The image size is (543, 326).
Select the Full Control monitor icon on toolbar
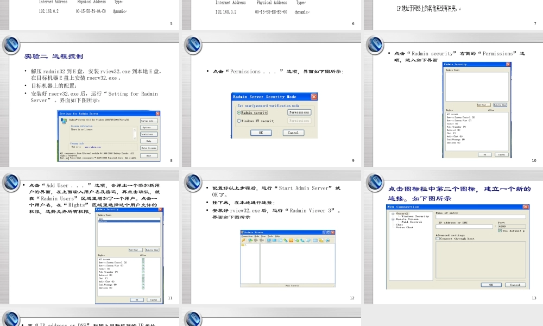coord(269,240)
